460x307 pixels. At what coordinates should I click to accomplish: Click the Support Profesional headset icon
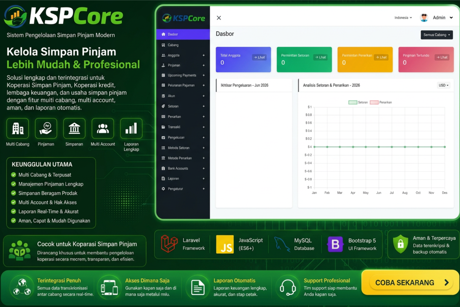pyautogui.click(x=287, y=288)
